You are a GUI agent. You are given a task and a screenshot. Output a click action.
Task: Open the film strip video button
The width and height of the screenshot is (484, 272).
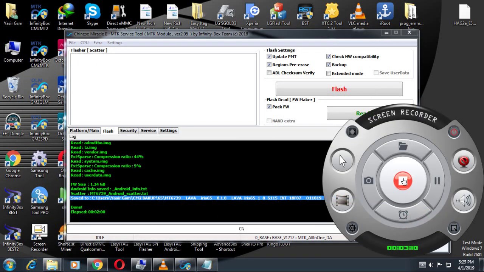coord(342,201)
